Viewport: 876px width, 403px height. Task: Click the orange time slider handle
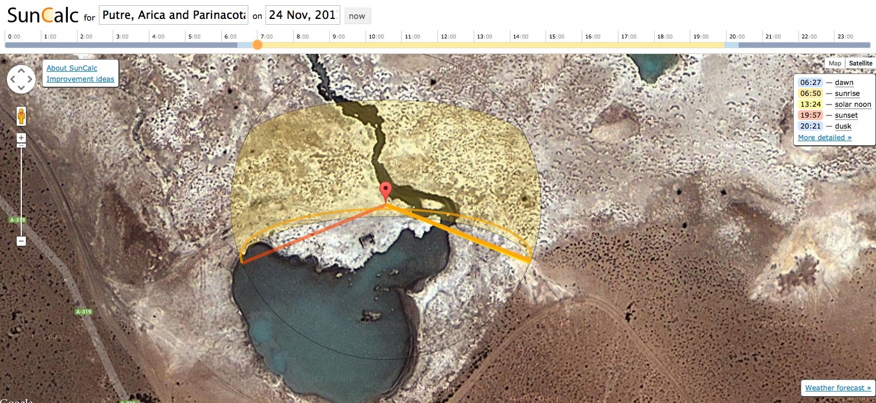[x=258, y=44]
